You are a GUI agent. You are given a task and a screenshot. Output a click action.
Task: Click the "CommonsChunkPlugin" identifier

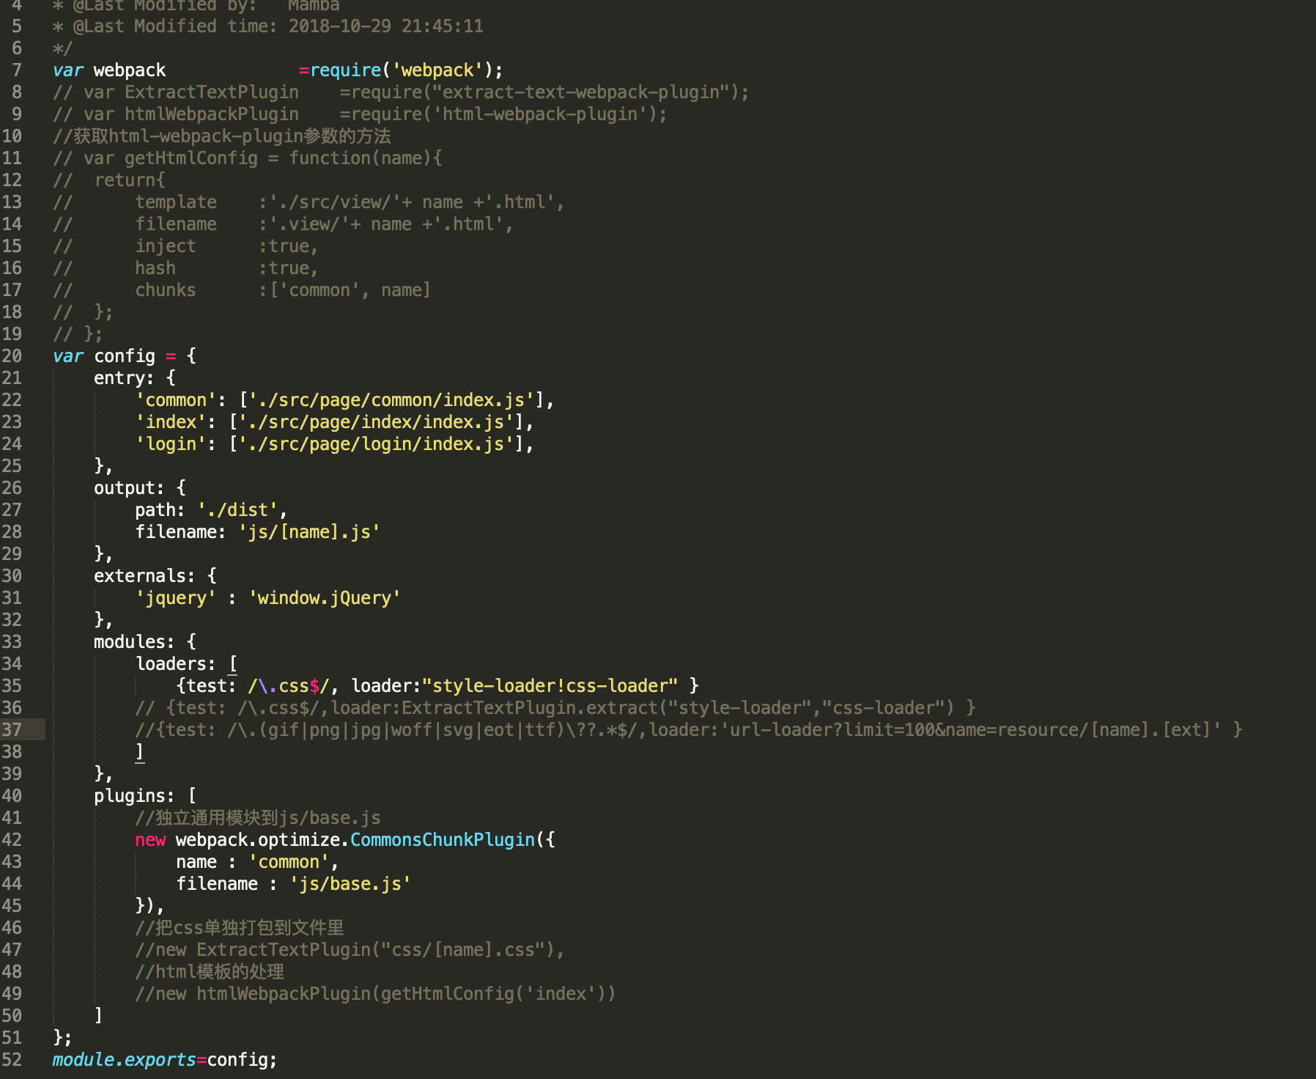[443, 840]
